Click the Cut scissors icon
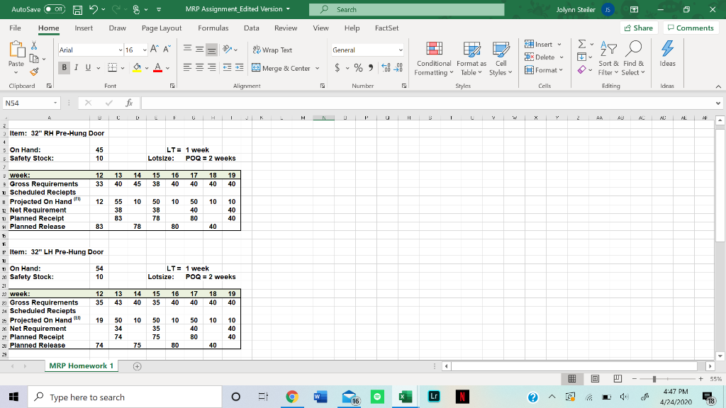Screen dimensions: 726x408 [x=34, y=45]
